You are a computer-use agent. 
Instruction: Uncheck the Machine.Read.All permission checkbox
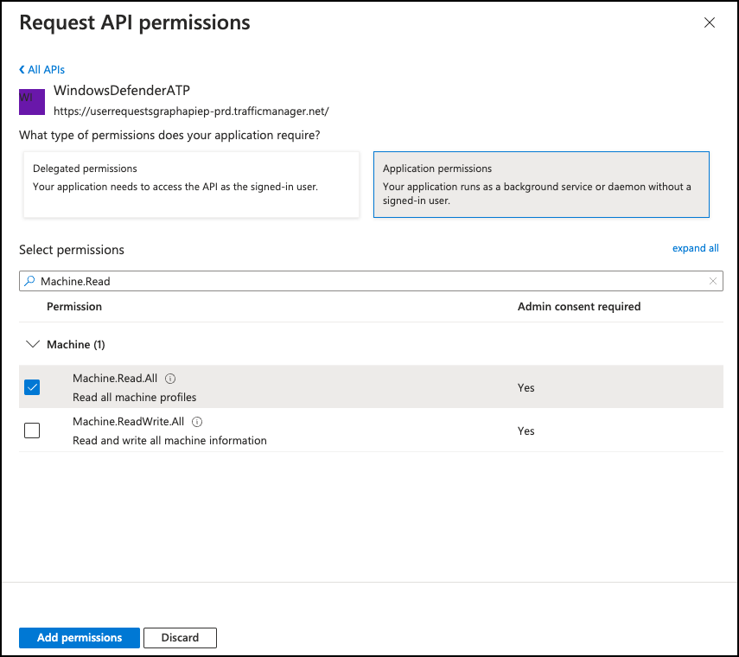32,387
